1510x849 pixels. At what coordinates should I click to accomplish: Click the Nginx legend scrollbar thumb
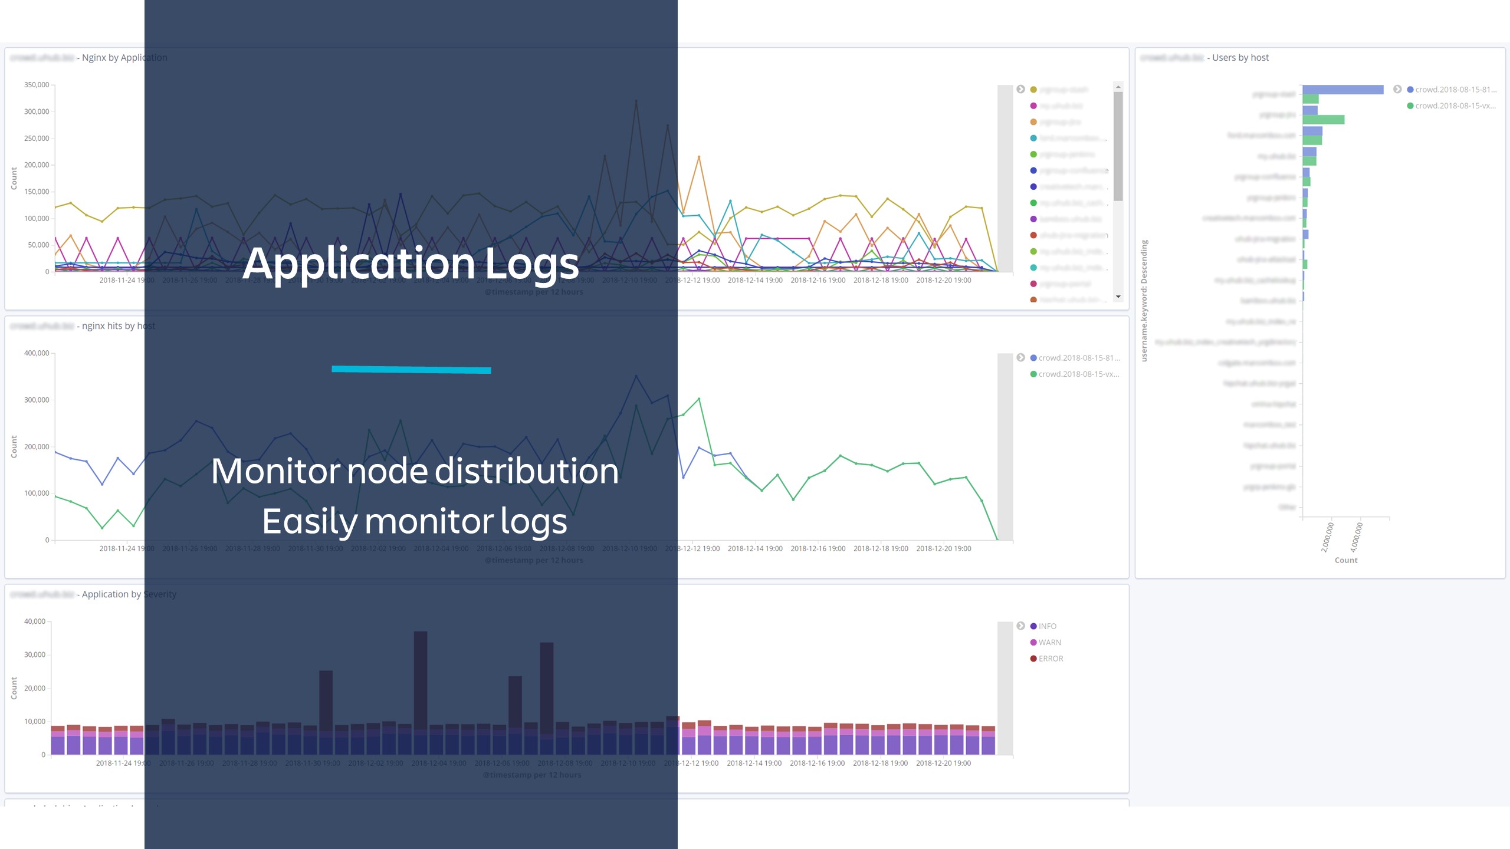pyautogui.click(x=1118, y=146)
